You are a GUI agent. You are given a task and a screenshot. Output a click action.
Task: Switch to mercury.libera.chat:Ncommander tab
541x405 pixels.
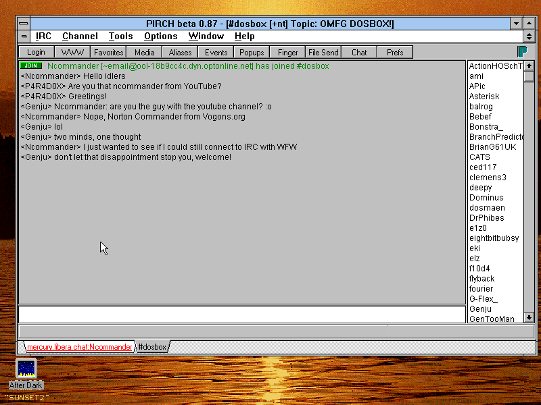click(x=79, y=347)
